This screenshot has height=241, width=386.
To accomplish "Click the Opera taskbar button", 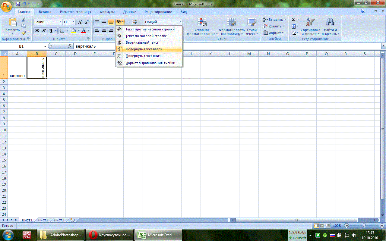I will tap(109, 235).
